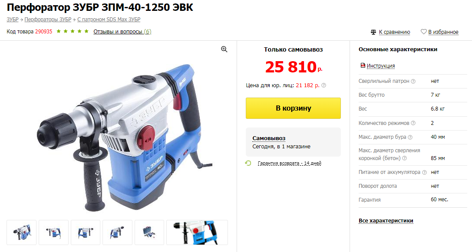Click help icon beside Питание от аккумулятора
The height and width of the screenshot is (252, 472).
[424, 172]
